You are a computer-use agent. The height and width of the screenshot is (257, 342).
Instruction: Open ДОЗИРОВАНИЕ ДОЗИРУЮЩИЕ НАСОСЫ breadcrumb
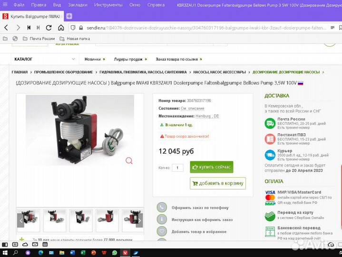click(286, 72)
